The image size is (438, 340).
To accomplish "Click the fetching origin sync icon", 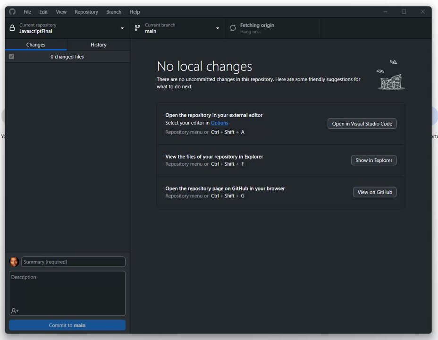I will pos(233,28).
